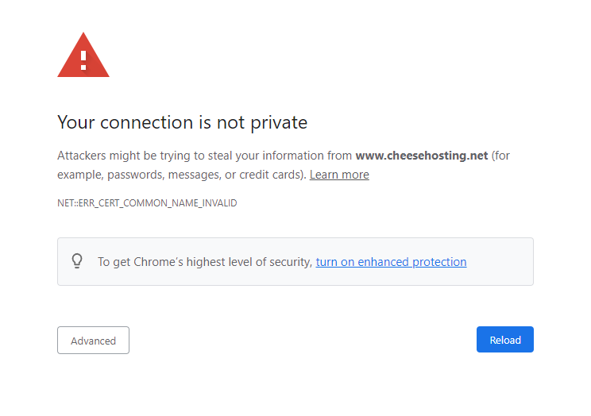
Task: Click the phrase 'highest level of security'
Action: point(248,262)
